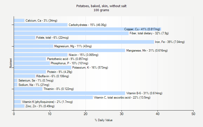
Task: Select the 'Folate, total - 6% (22mcg)' label
Action: (53, 38)
